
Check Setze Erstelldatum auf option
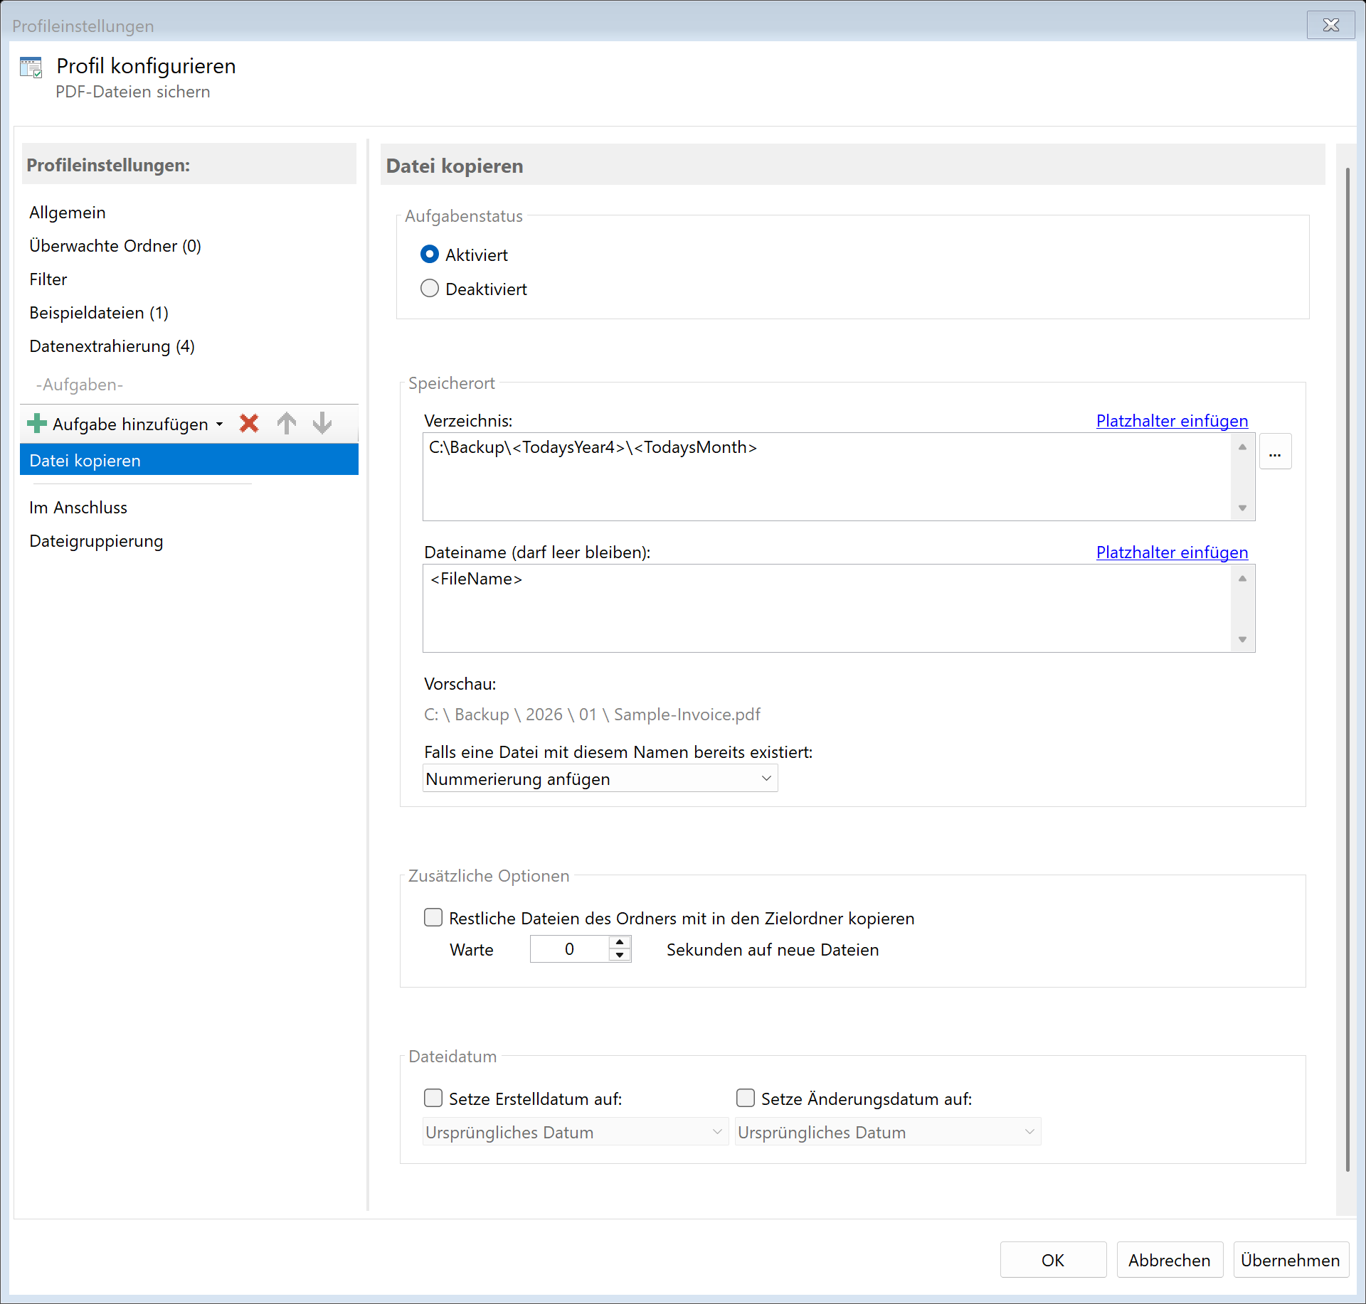click(x=433, y=1099)
